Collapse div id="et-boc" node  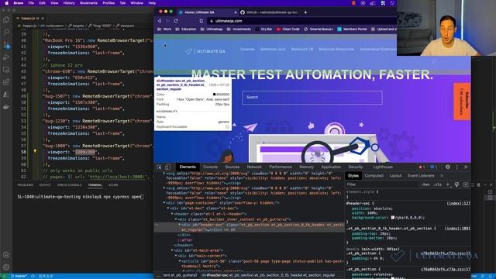168,208
